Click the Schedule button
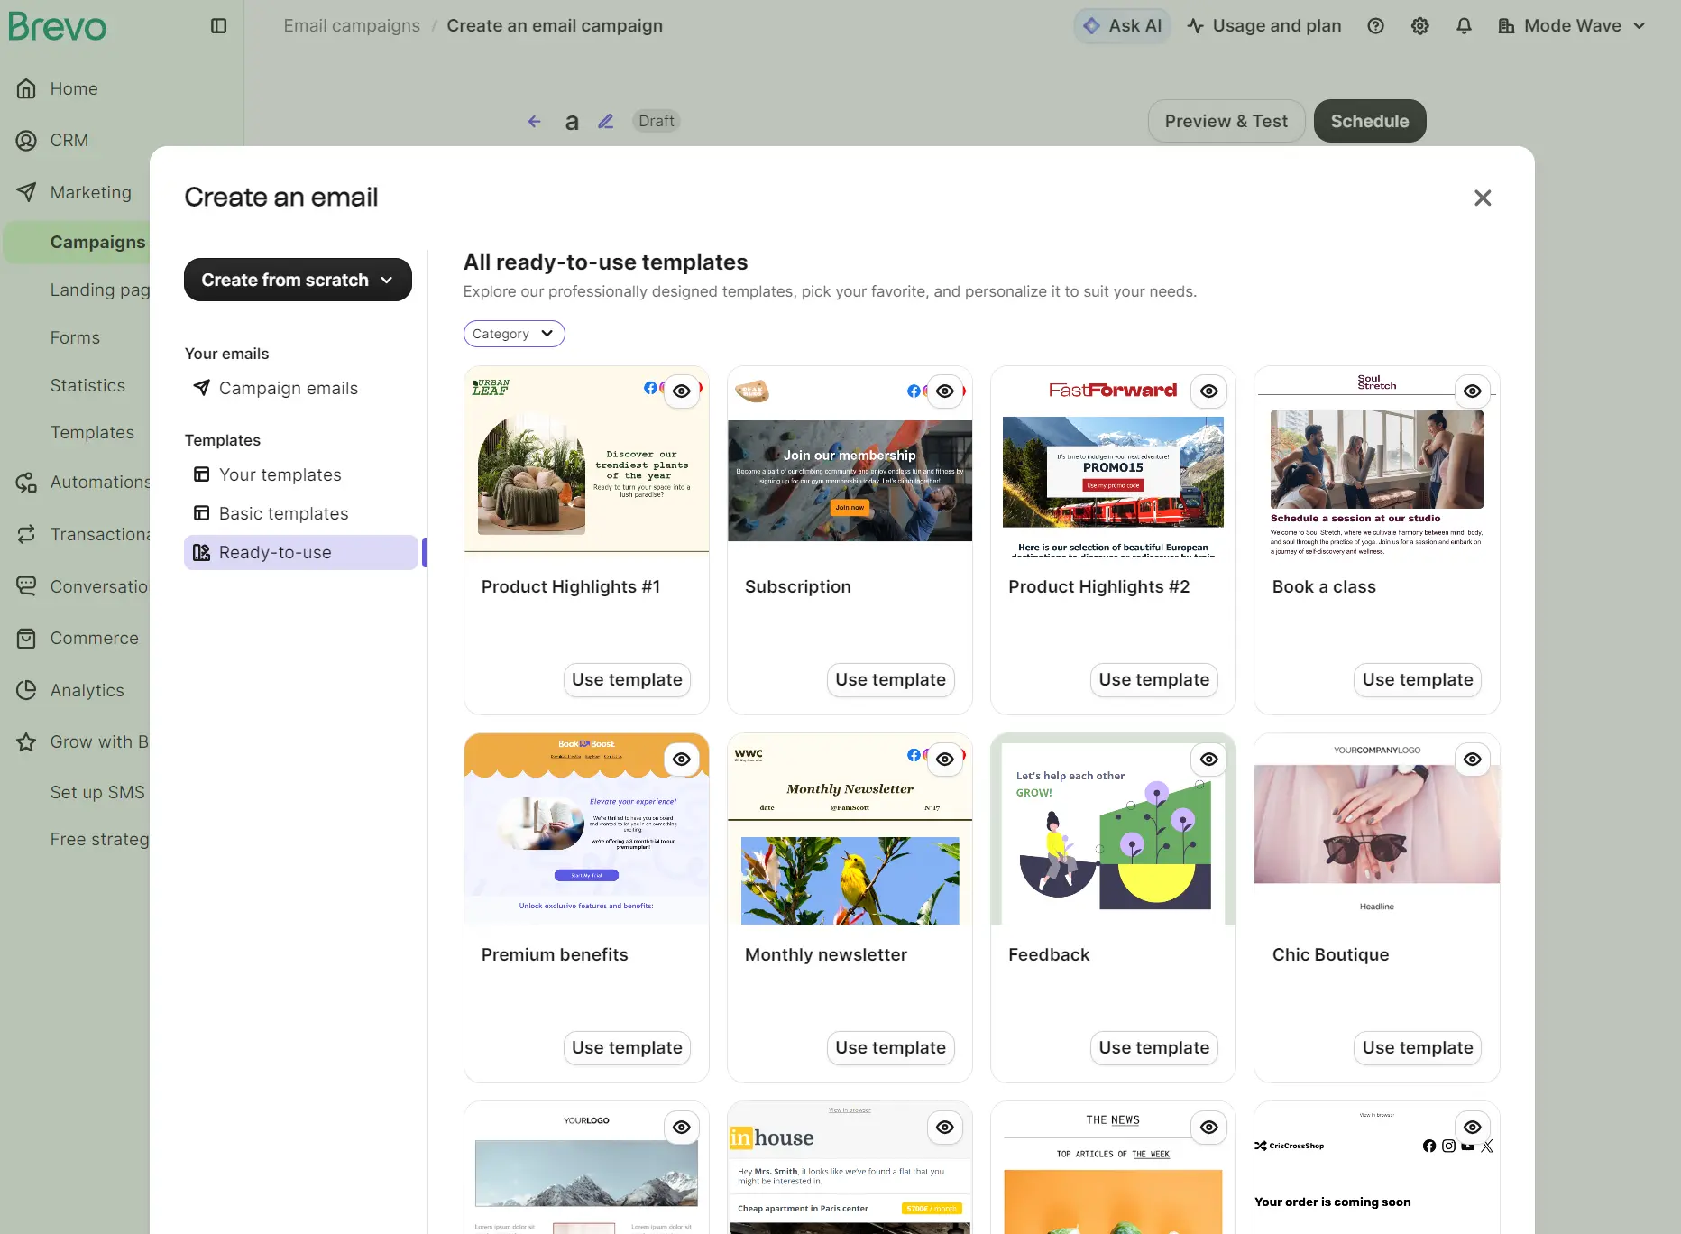 pos(1370,121)
